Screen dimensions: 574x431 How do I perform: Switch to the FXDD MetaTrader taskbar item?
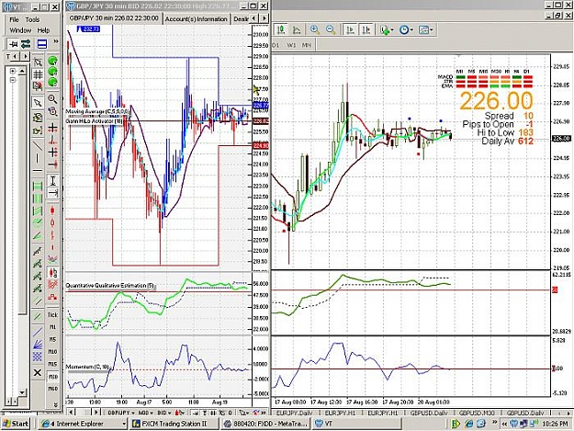pyautogui.click(x=265, y=424)
